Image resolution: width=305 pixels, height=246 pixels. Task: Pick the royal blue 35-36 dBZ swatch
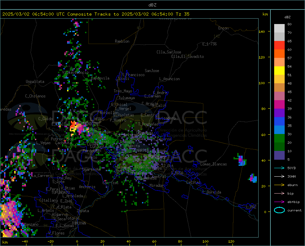click(x=279, y=121)
